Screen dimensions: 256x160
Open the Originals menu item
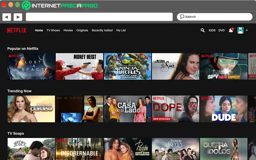pos(82,30)
